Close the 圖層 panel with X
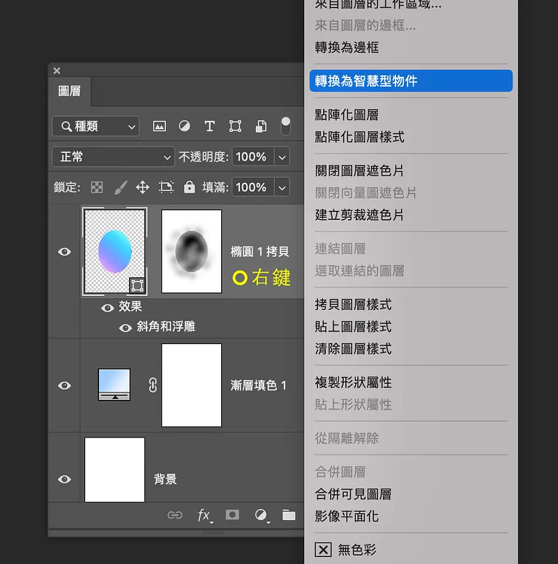Image resolution: width=558 pixels, height=564 pixels. coord(56,71)
